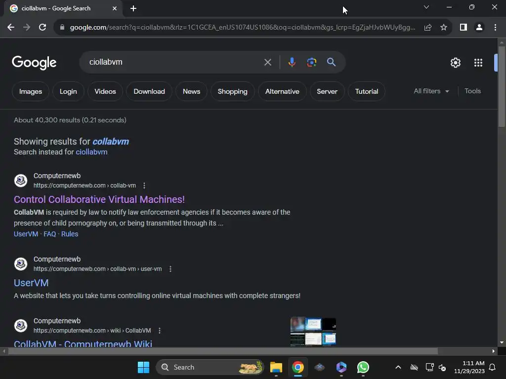506x379 pixels.
Task: Open the Chrome profile avatar
Action: tap(479, 28)
